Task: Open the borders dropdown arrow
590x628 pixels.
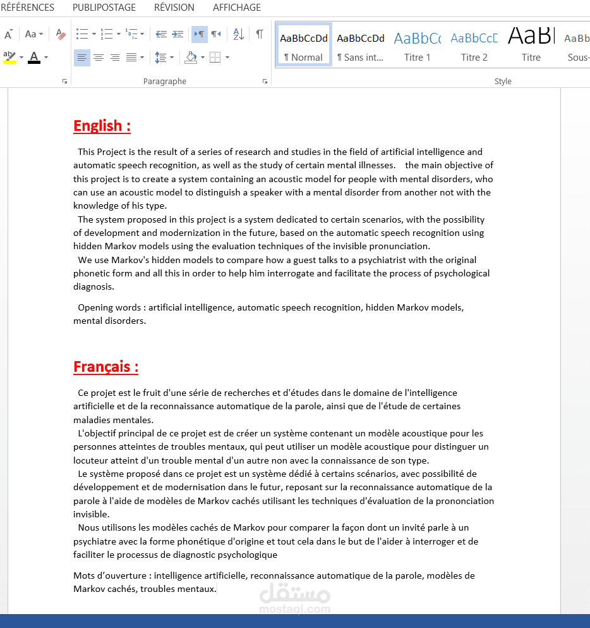Action: point(226,58)
